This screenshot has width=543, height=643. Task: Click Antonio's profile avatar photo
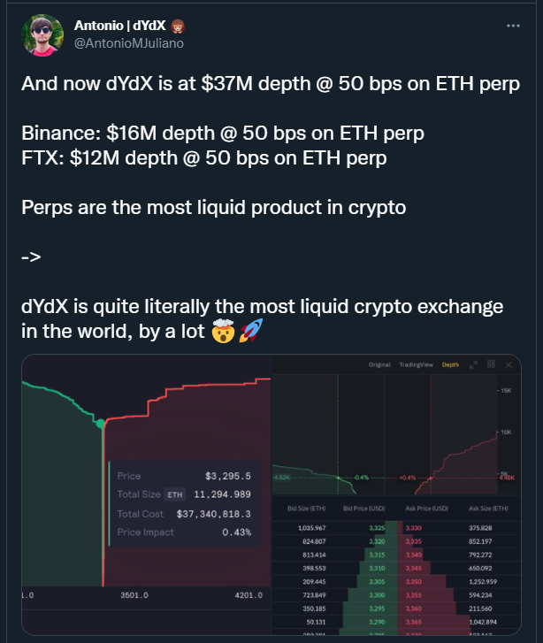(42, 35)
